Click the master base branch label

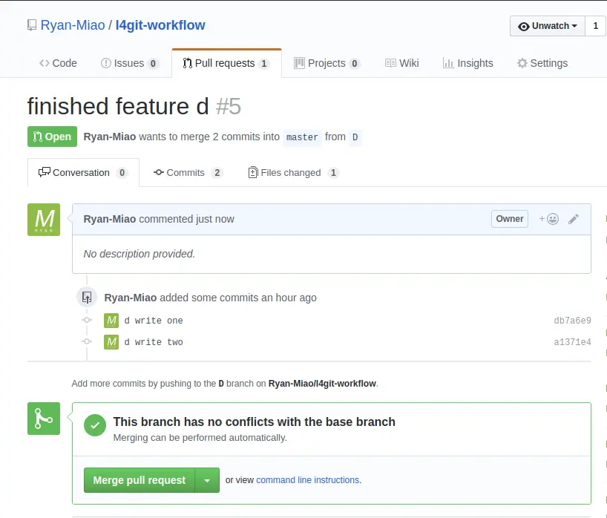point(302,137)
